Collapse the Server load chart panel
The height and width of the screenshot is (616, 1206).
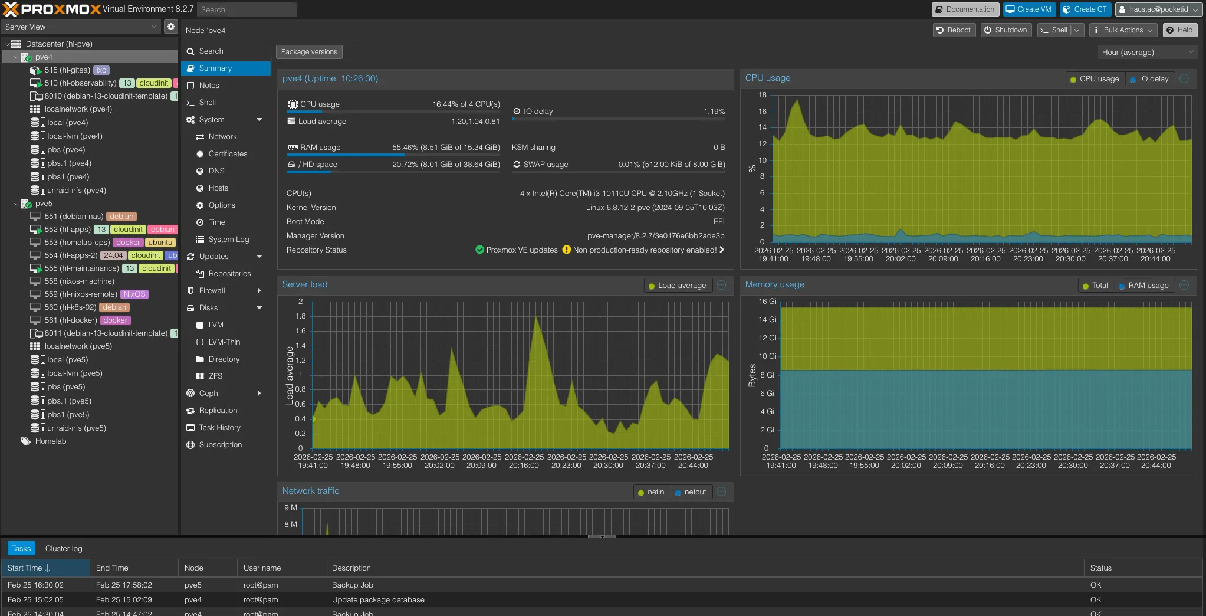pos(721,285)
